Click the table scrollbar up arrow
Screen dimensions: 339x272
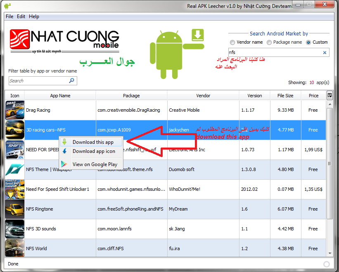(330, 104)
